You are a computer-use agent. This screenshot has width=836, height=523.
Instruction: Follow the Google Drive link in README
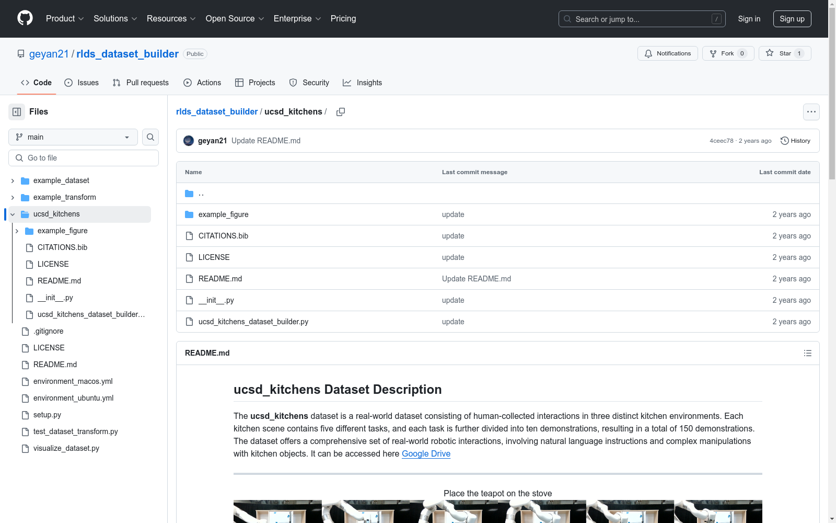pos(426,454)
